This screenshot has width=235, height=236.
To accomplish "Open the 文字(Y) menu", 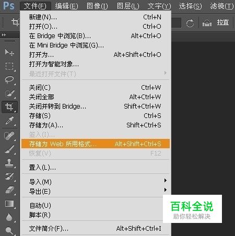I will 159,6.
